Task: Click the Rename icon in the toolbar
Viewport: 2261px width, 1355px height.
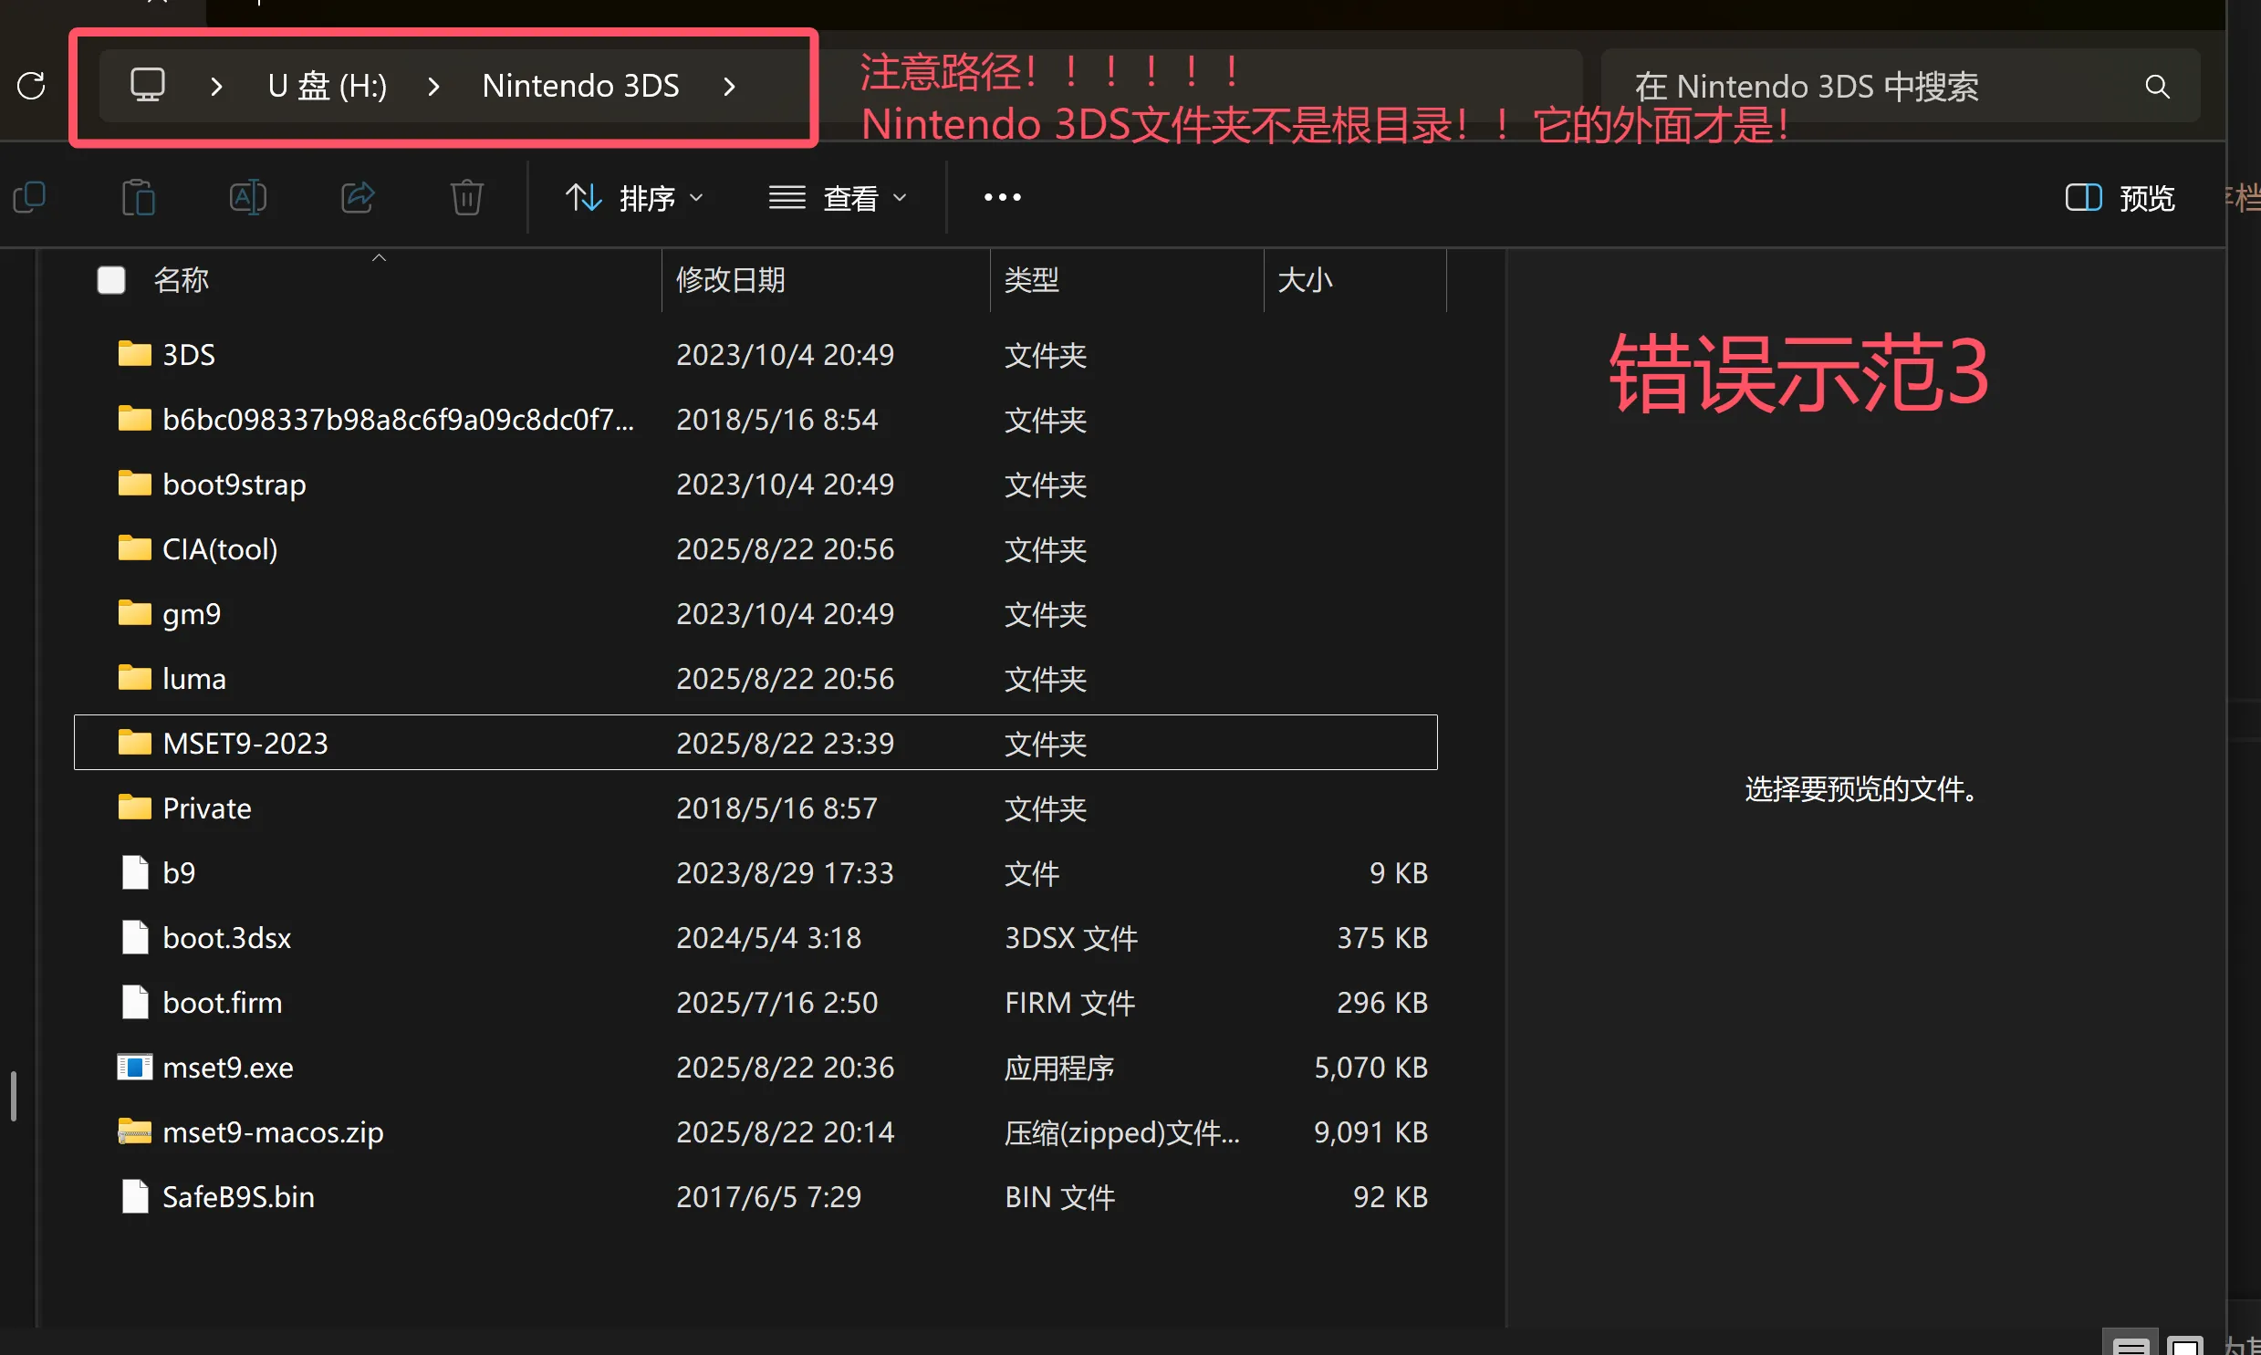Action: (x=247, y=197)
